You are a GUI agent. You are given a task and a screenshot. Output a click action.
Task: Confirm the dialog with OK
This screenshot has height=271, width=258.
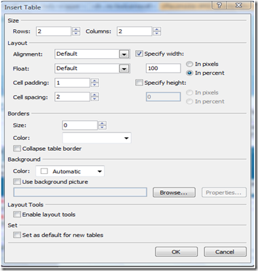176,252
